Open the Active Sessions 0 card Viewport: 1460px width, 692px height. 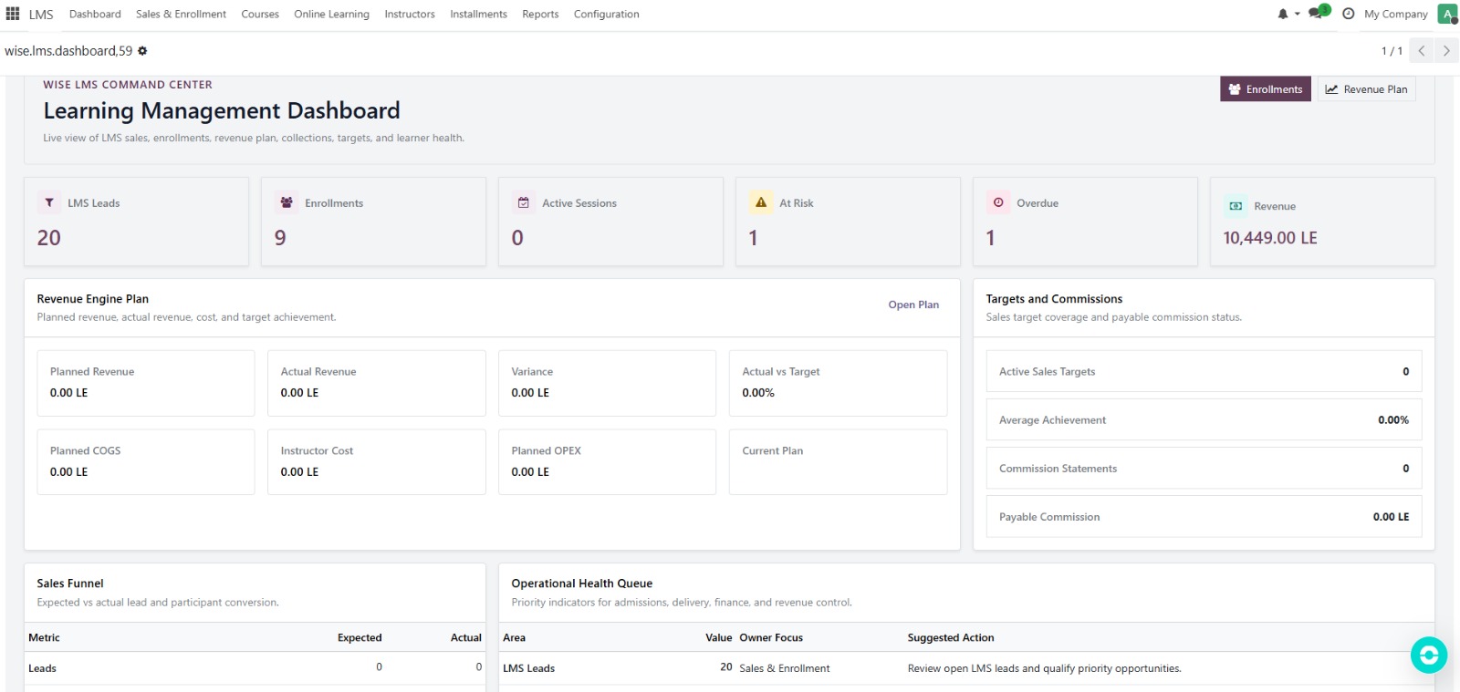click(x=610, y=222)
